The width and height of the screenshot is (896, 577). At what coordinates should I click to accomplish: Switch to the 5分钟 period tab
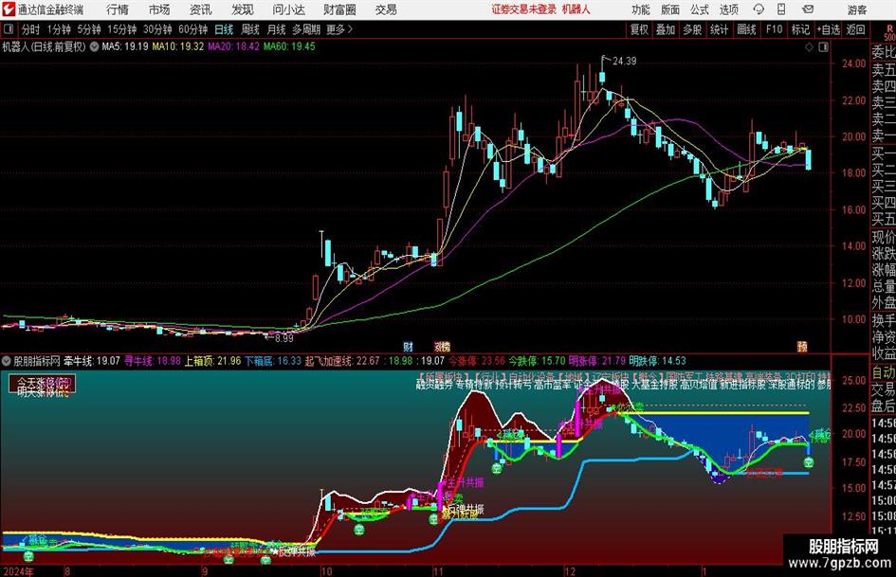point(89,29)
